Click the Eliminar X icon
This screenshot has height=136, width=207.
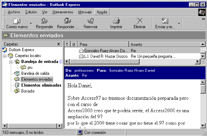140,21
